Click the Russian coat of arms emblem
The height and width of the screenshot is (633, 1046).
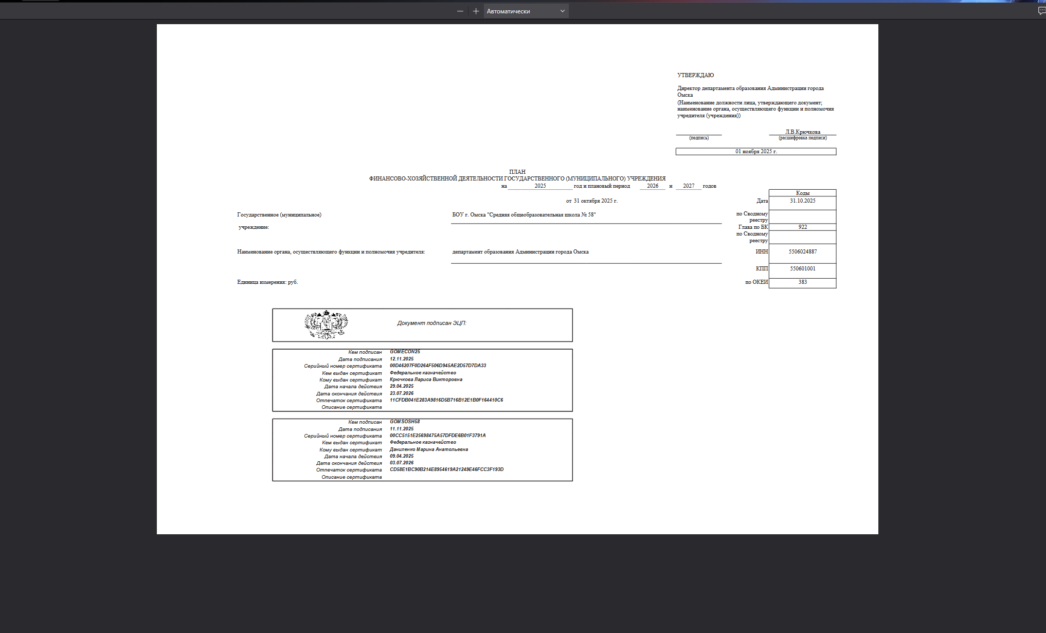(326, 324)
